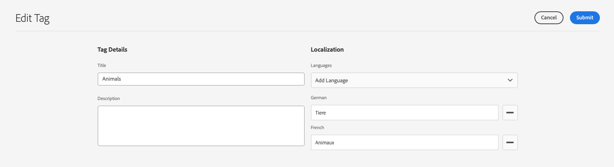Click the Description field label
The image size is (614, 167).
click(x=109, y=98)
